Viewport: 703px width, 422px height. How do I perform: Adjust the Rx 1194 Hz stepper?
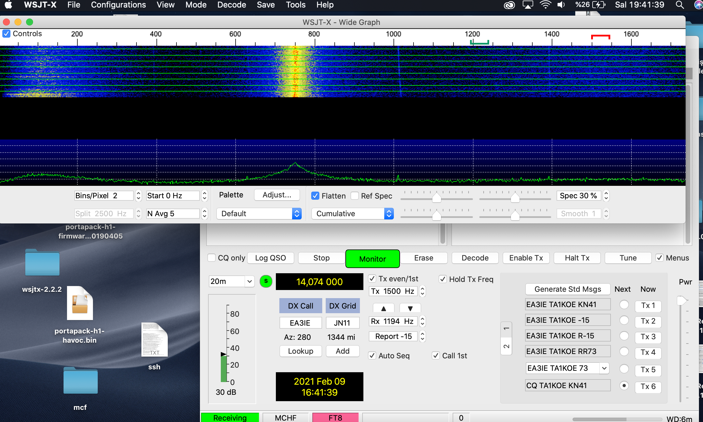pos(422,321)
